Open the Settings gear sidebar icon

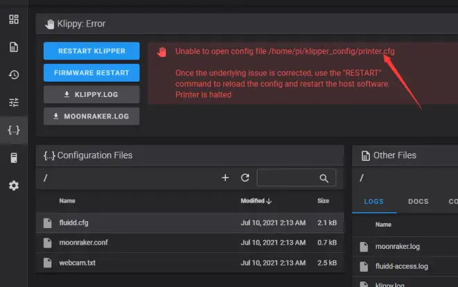click(14, 186)
